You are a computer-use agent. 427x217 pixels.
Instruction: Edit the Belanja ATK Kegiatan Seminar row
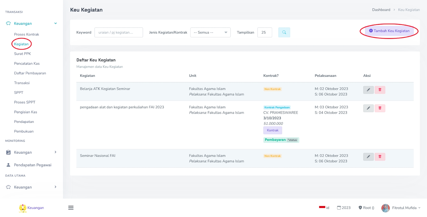click(368, 90)
